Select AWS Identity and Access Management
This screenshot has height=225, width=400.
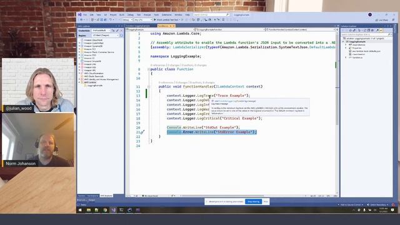click(101, 79)
